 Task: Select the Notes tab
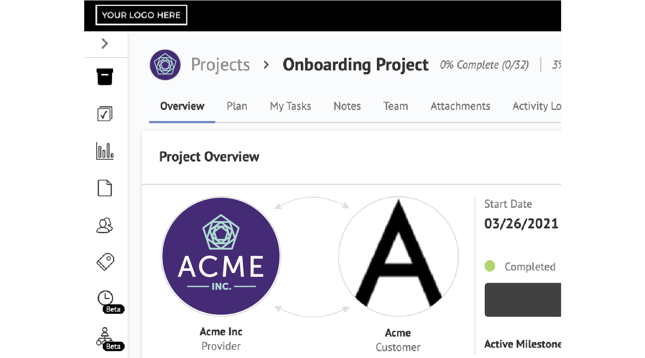coord(347,106)
